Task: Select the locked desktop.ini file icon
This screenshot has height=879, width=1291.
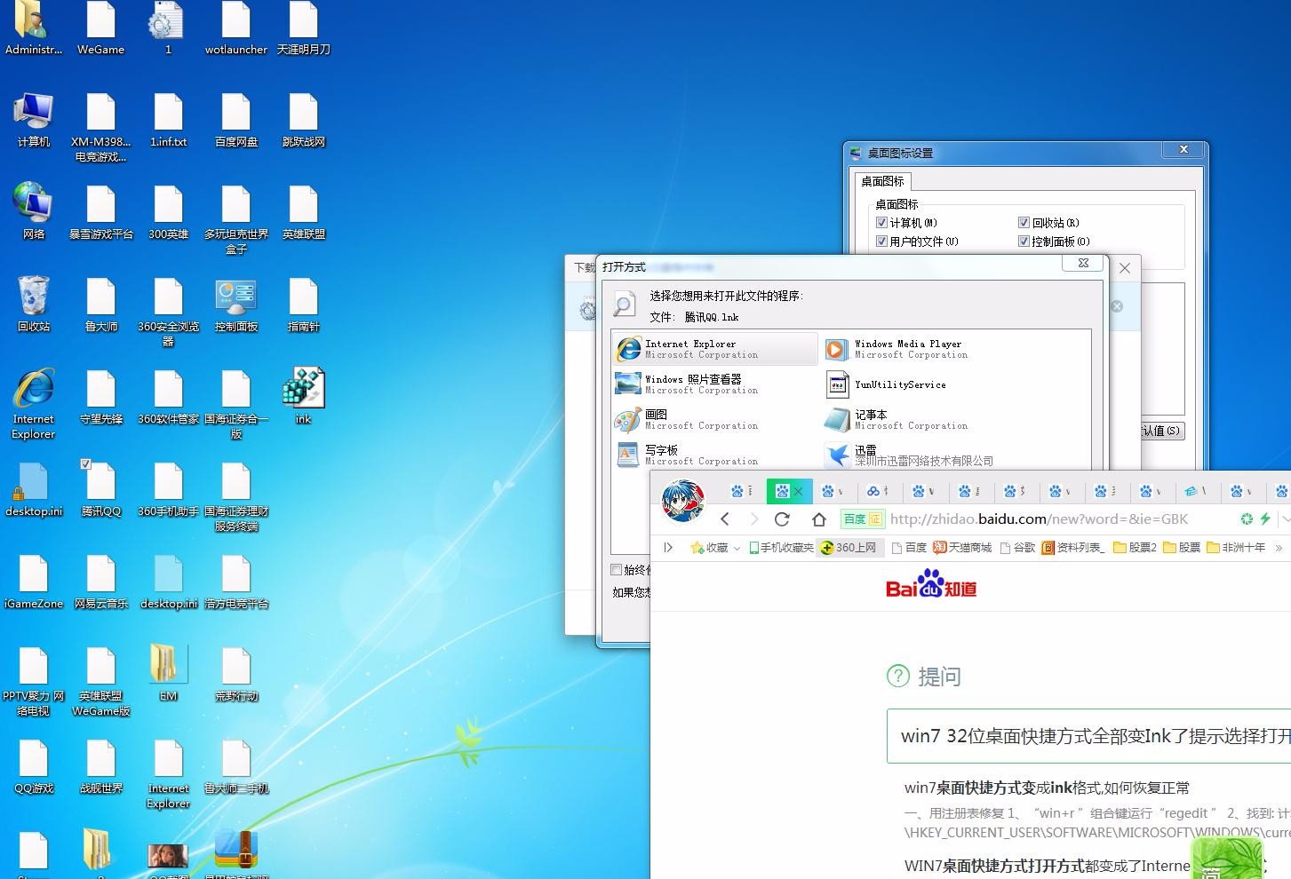Action: [34, 488]
